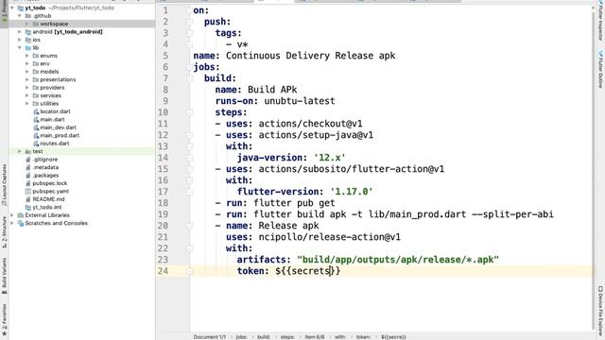The width and height of the screenshot is (605, 340).
Task: Click the main.dart file icon
Action: click(x=36, y=120)
